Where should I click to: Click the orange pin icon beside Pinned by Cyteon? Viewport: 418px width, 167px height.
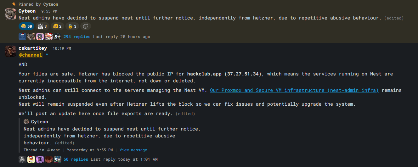14,4
